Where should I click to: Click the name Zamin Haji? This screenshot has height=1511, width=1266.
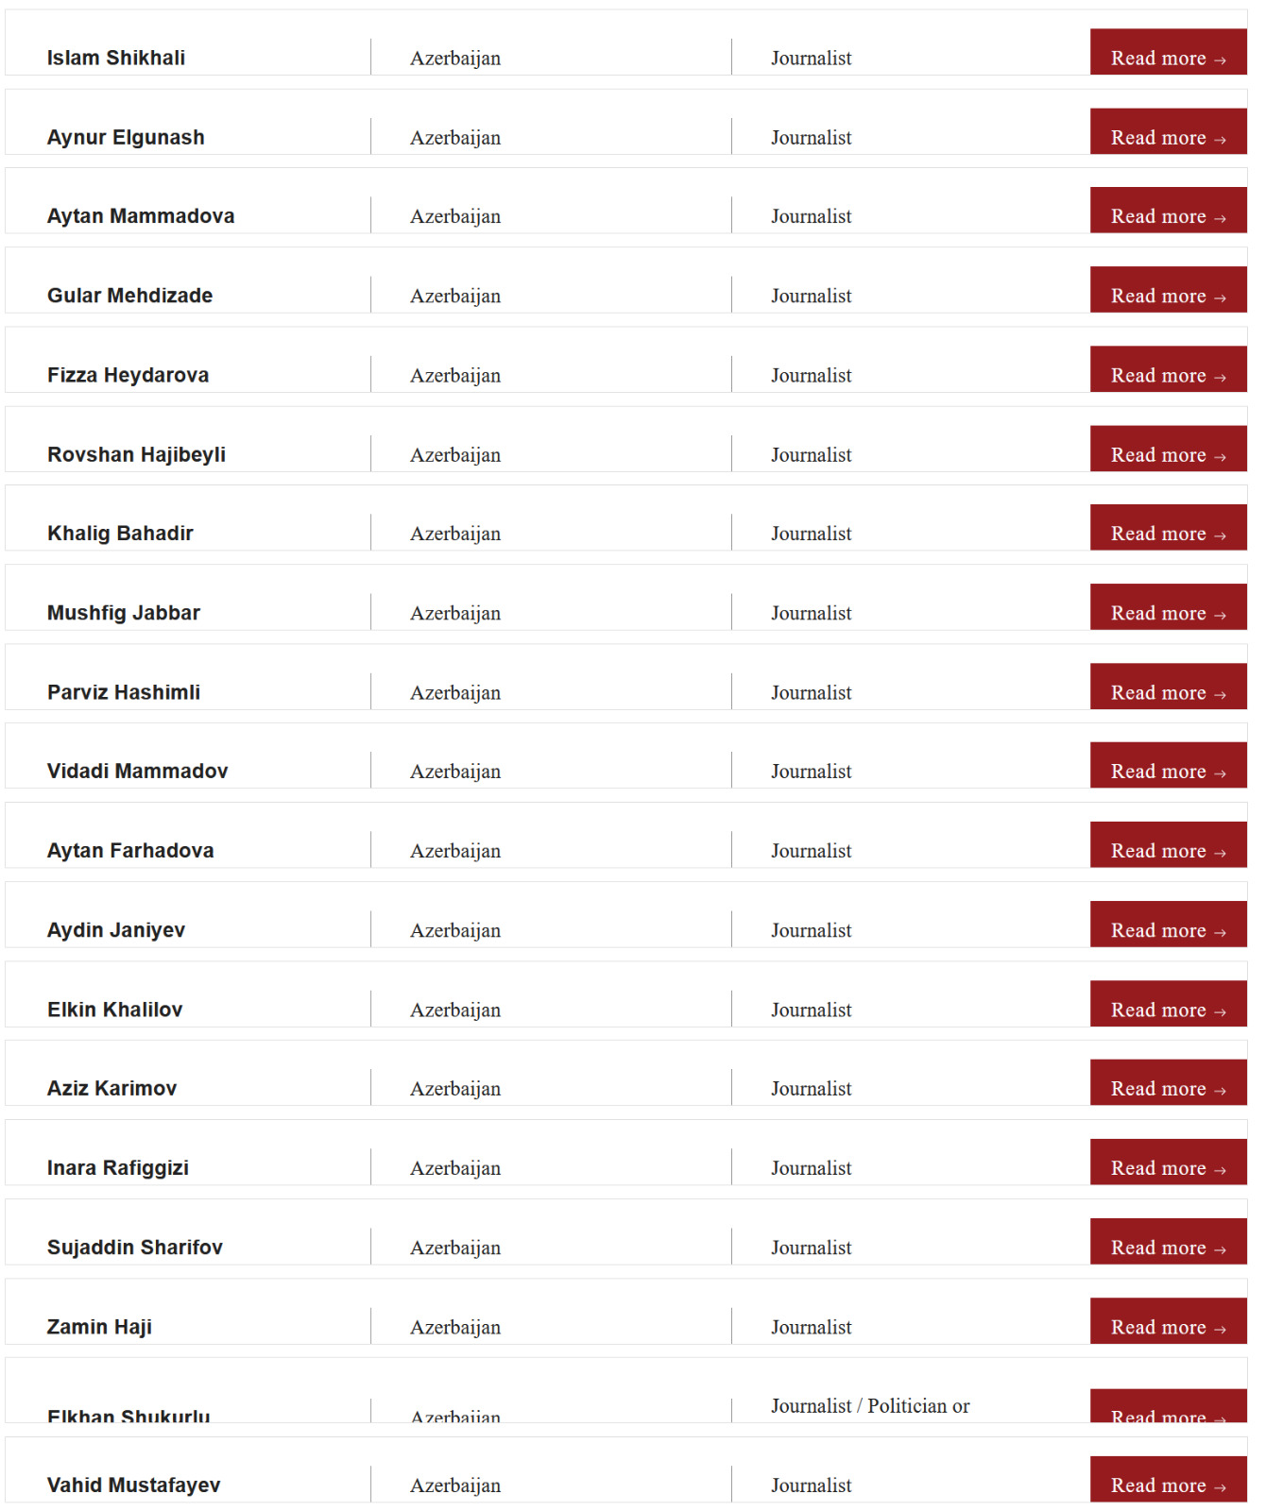coord(99,1327)
